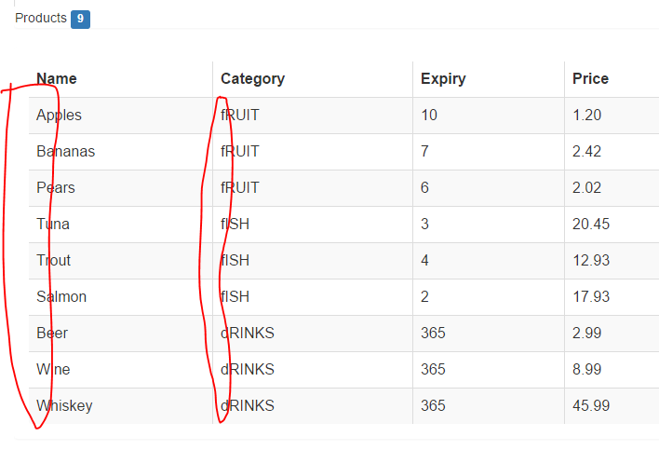Select the Salmon name cell
This screenshot has width=659, height=450.
[x=61, y=296]
